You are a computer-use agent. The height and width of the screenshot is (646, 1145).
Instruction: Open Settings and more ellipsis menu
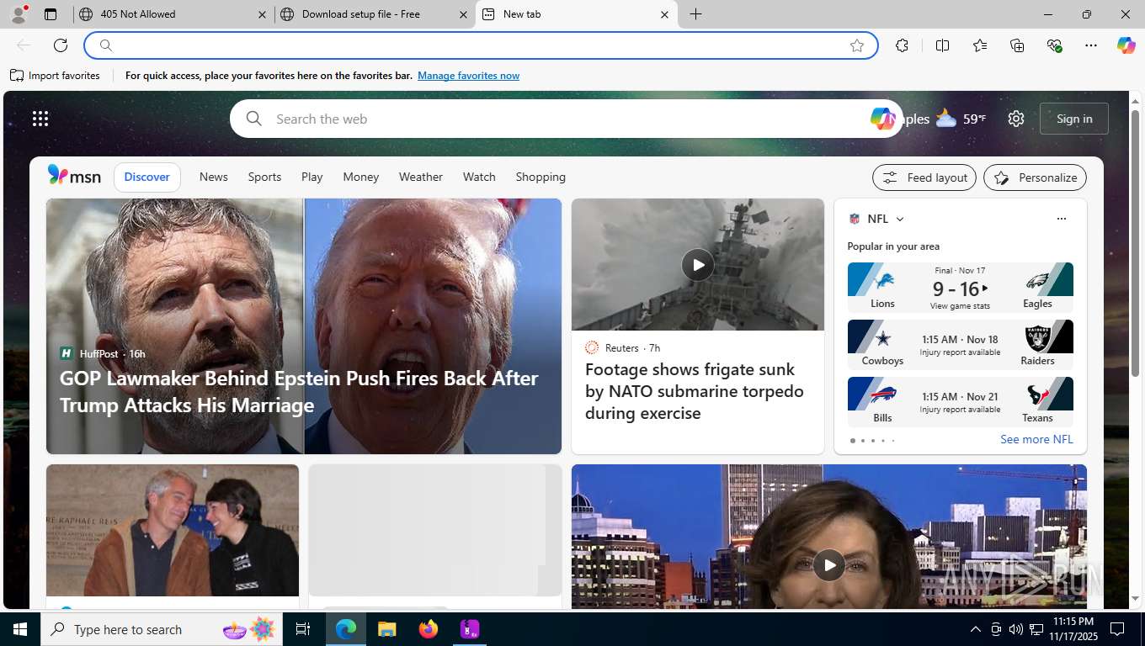[x=1091, y=45]
